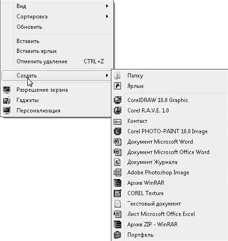This screenshot has width=228, height=241.
Task: Open the Создать submenu arrow
Action: (107, 76)
